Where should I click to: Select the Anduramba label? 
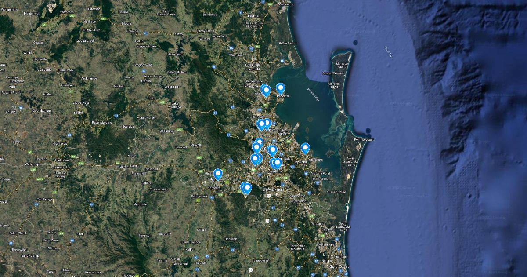[90, 78]
